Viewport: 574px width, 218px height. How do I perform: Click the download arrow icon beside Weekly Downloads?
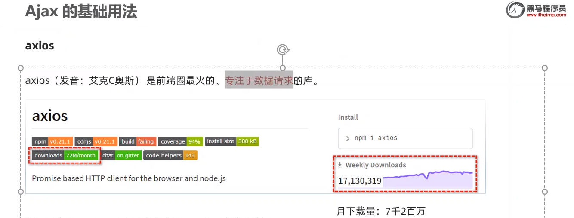[x=340, y=165]
